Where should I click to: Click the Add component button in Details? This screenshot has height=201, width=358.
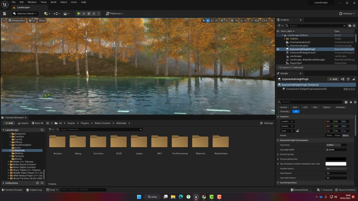333,79
